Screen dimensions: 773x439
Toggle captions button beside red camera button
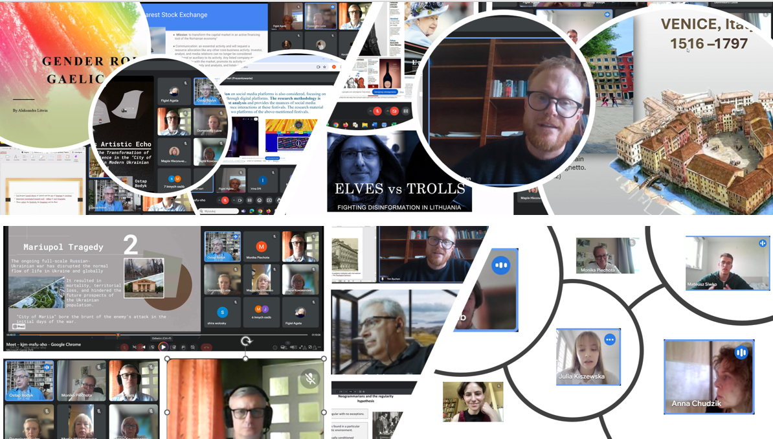(406, 111)
